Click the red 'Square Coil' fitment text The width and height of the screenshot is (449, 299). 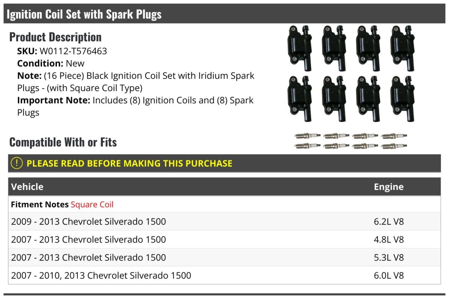coord(92,205)
